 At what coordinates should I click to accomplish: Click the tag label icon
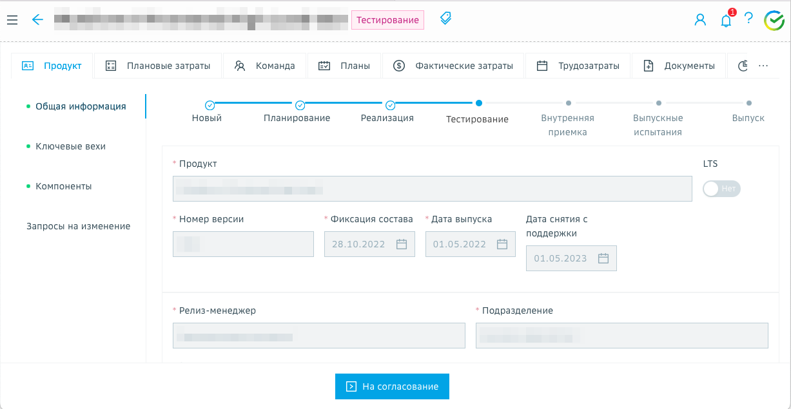click(x=445, y=19)
